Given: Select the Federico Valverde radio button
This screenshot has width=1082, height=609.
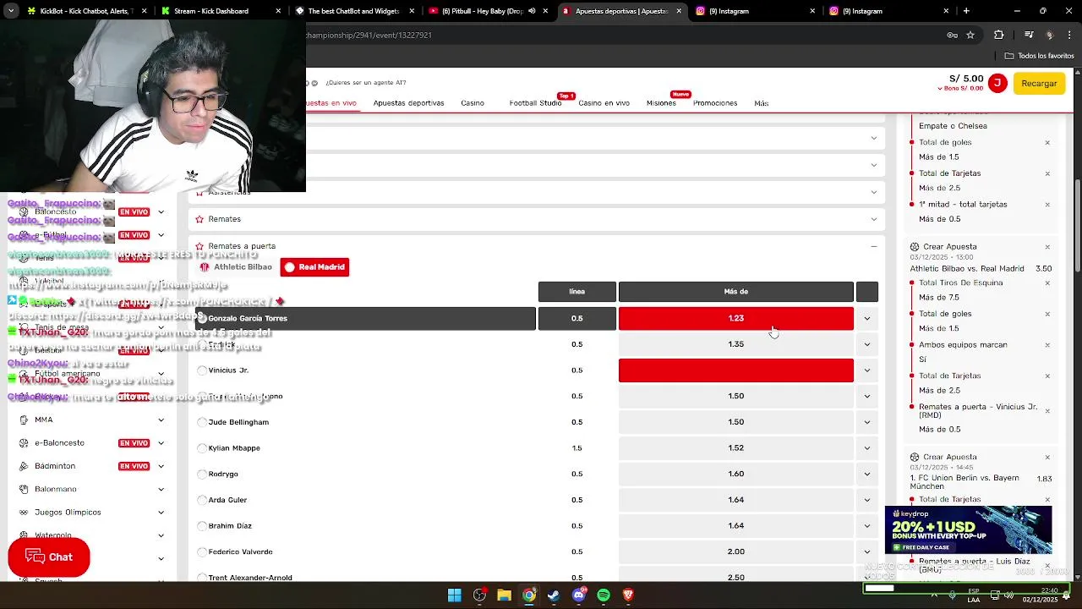Looking at the screenshot, I should coord(202,551).
